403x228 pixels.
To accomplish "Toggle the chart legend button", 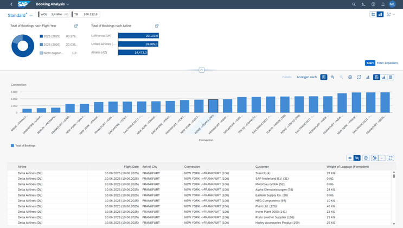I will [x=324, y=77].
